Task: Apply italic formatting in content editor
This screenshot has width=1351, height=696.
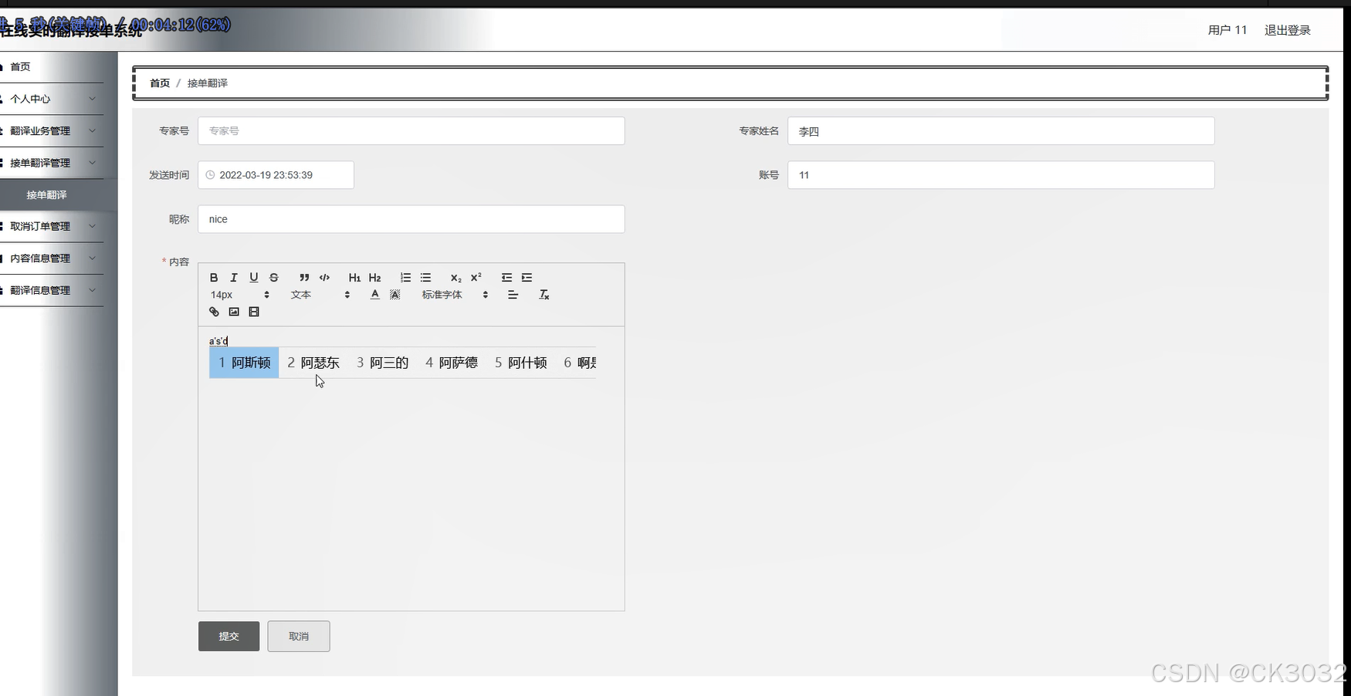Action: tap(234, 278)
